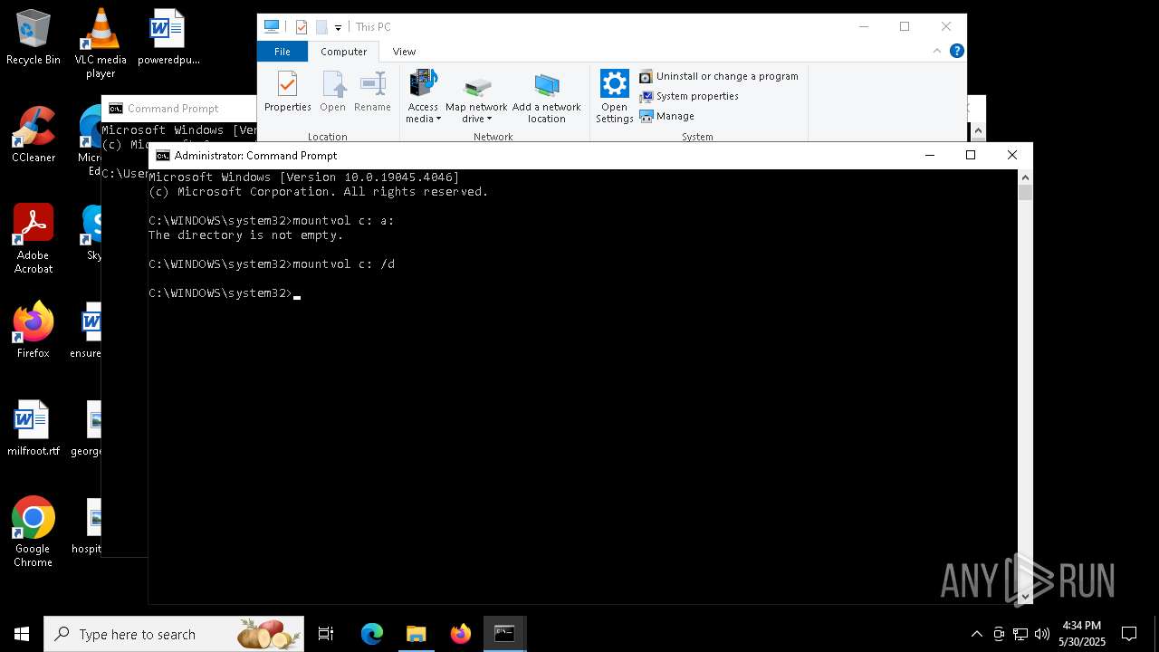Maximize the Administrator Command Prompt window
Image resolution: width=1159 pixels, height=652 pixels.
pos(971,155)
